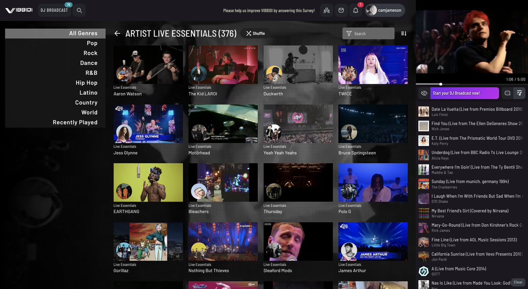Select Pop genre

click(x=55, y=43)
